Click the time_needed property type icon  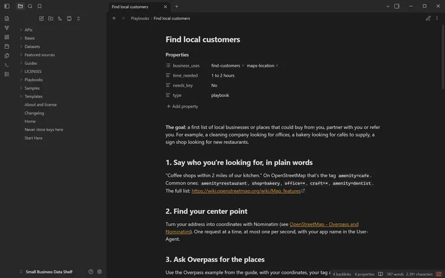pyautogui.click(x=168, y=75)
